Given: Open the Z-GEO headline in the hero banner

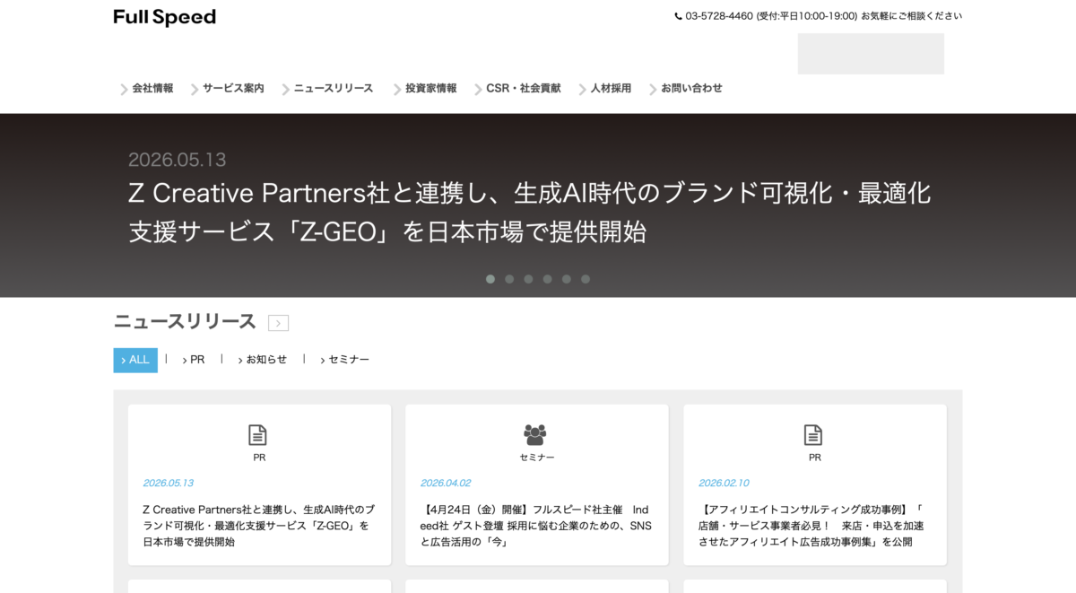Looking at the screenshot, I should (530, 212).
